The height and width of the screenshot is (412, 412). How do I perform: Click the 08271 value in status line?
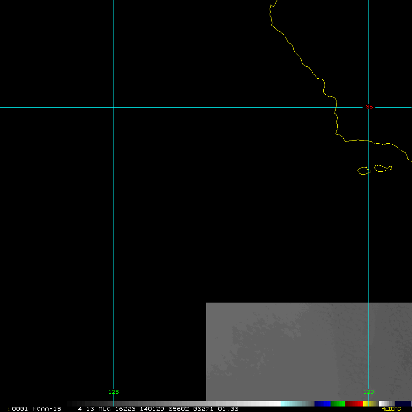[x=203, y=409]
